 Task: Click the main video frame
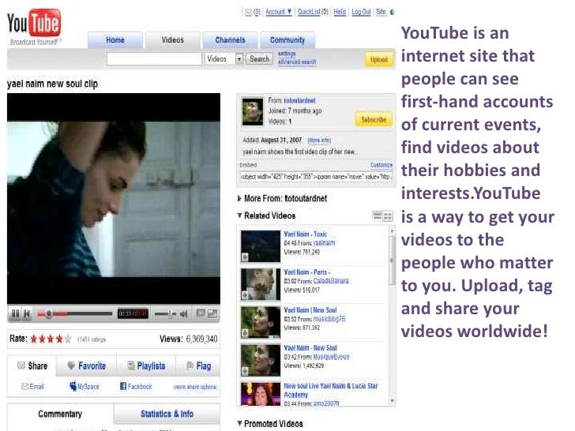click(x=114, y=199)
